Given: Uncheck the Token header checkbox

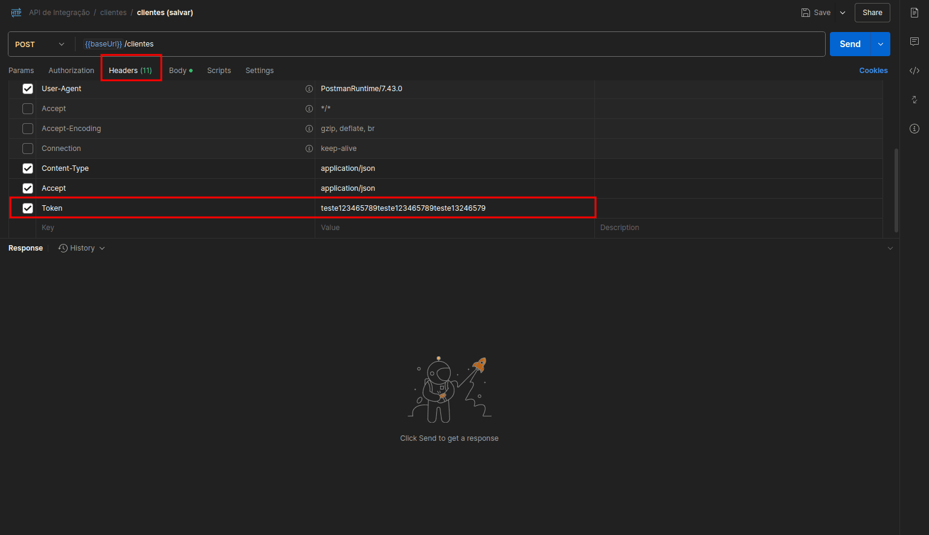Looking at the screenshot, I should tap(28, 208).
